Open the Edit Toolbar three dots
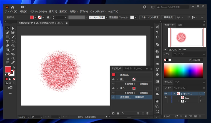 pos(10,94)
